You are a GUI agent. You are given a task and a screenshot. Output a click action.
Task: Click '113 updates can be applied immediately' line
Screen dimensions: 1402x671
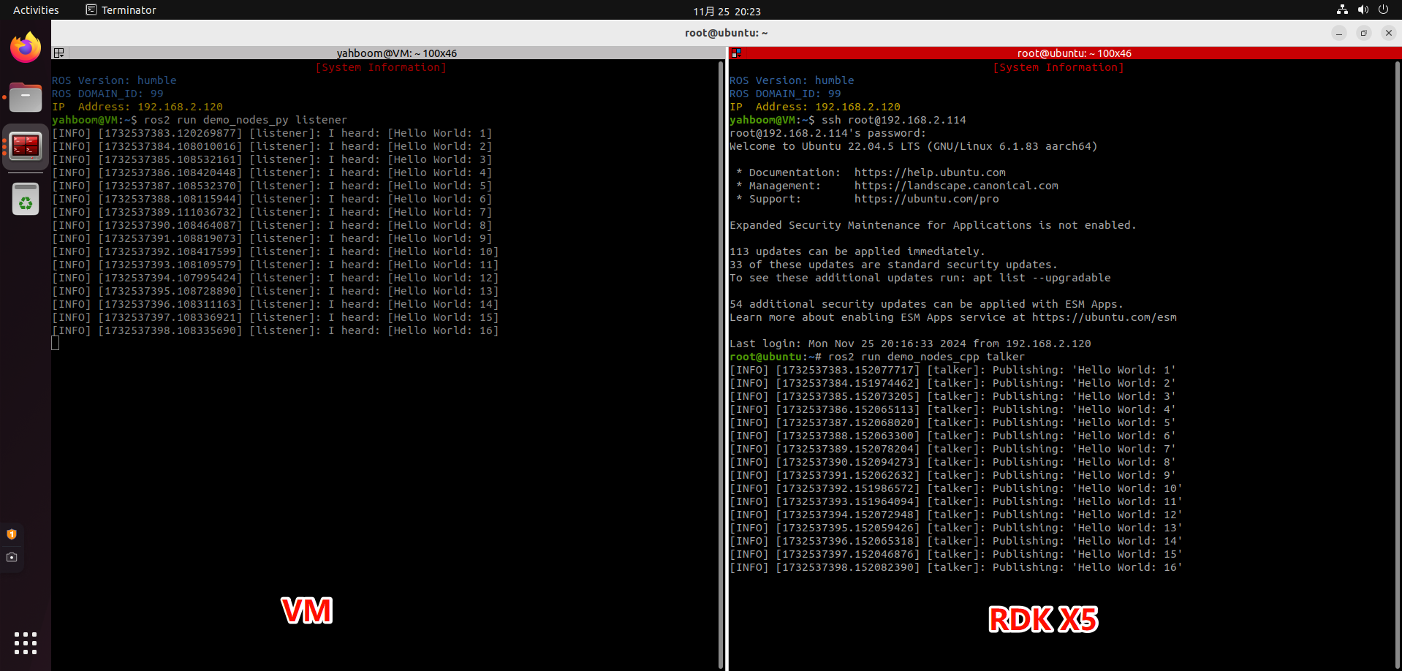[x=857, y=251]
